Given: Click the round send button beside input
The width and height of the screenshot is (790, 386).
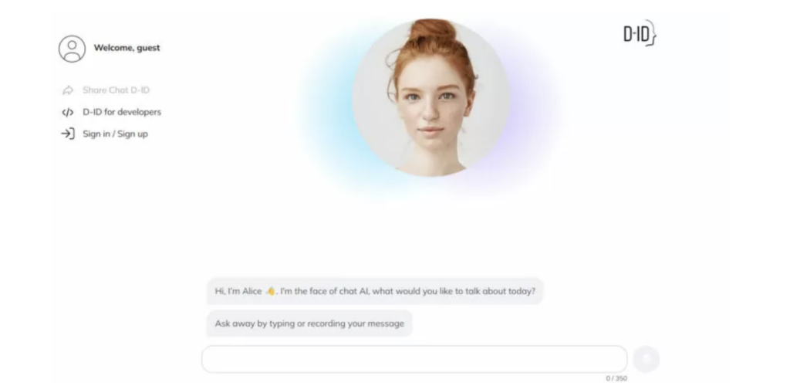Looking at the screenshot, I should pyautogui.click(x=647, y=359).
